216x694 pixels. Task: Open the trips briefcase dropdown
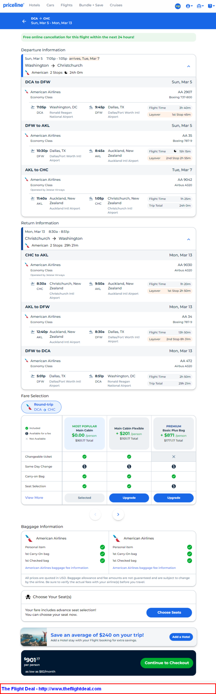(x=200, y=6)
